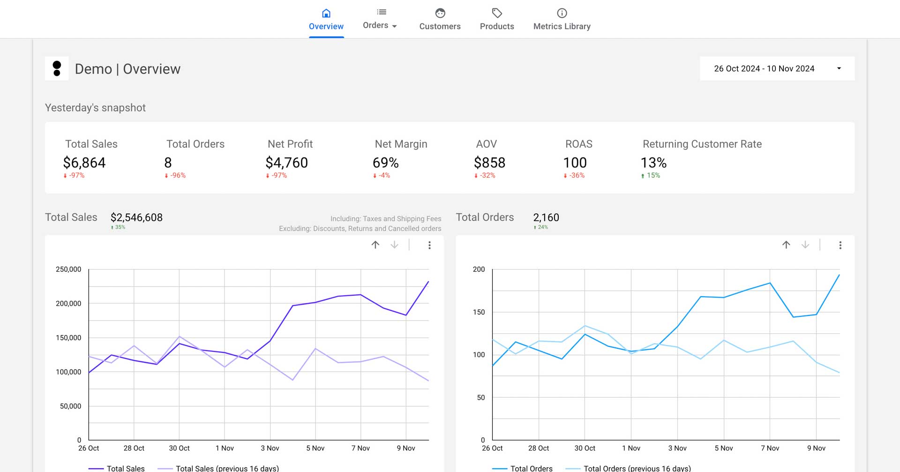900x472 pixels.
Task: Toggle the Total Orders legend entry
Action: pos(522,468)
